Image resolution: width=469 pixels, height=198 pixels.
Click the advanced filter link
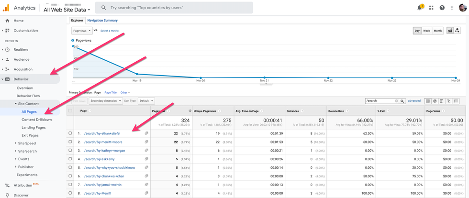(414, 101)
